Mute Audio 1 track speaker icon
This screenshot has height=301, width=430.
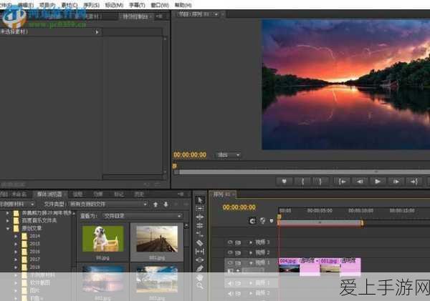click(x=230, y=283)
